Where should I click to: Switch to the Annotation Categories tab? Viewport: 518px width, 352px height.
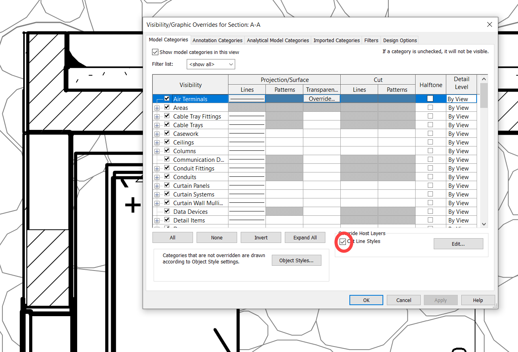point(217,40)
